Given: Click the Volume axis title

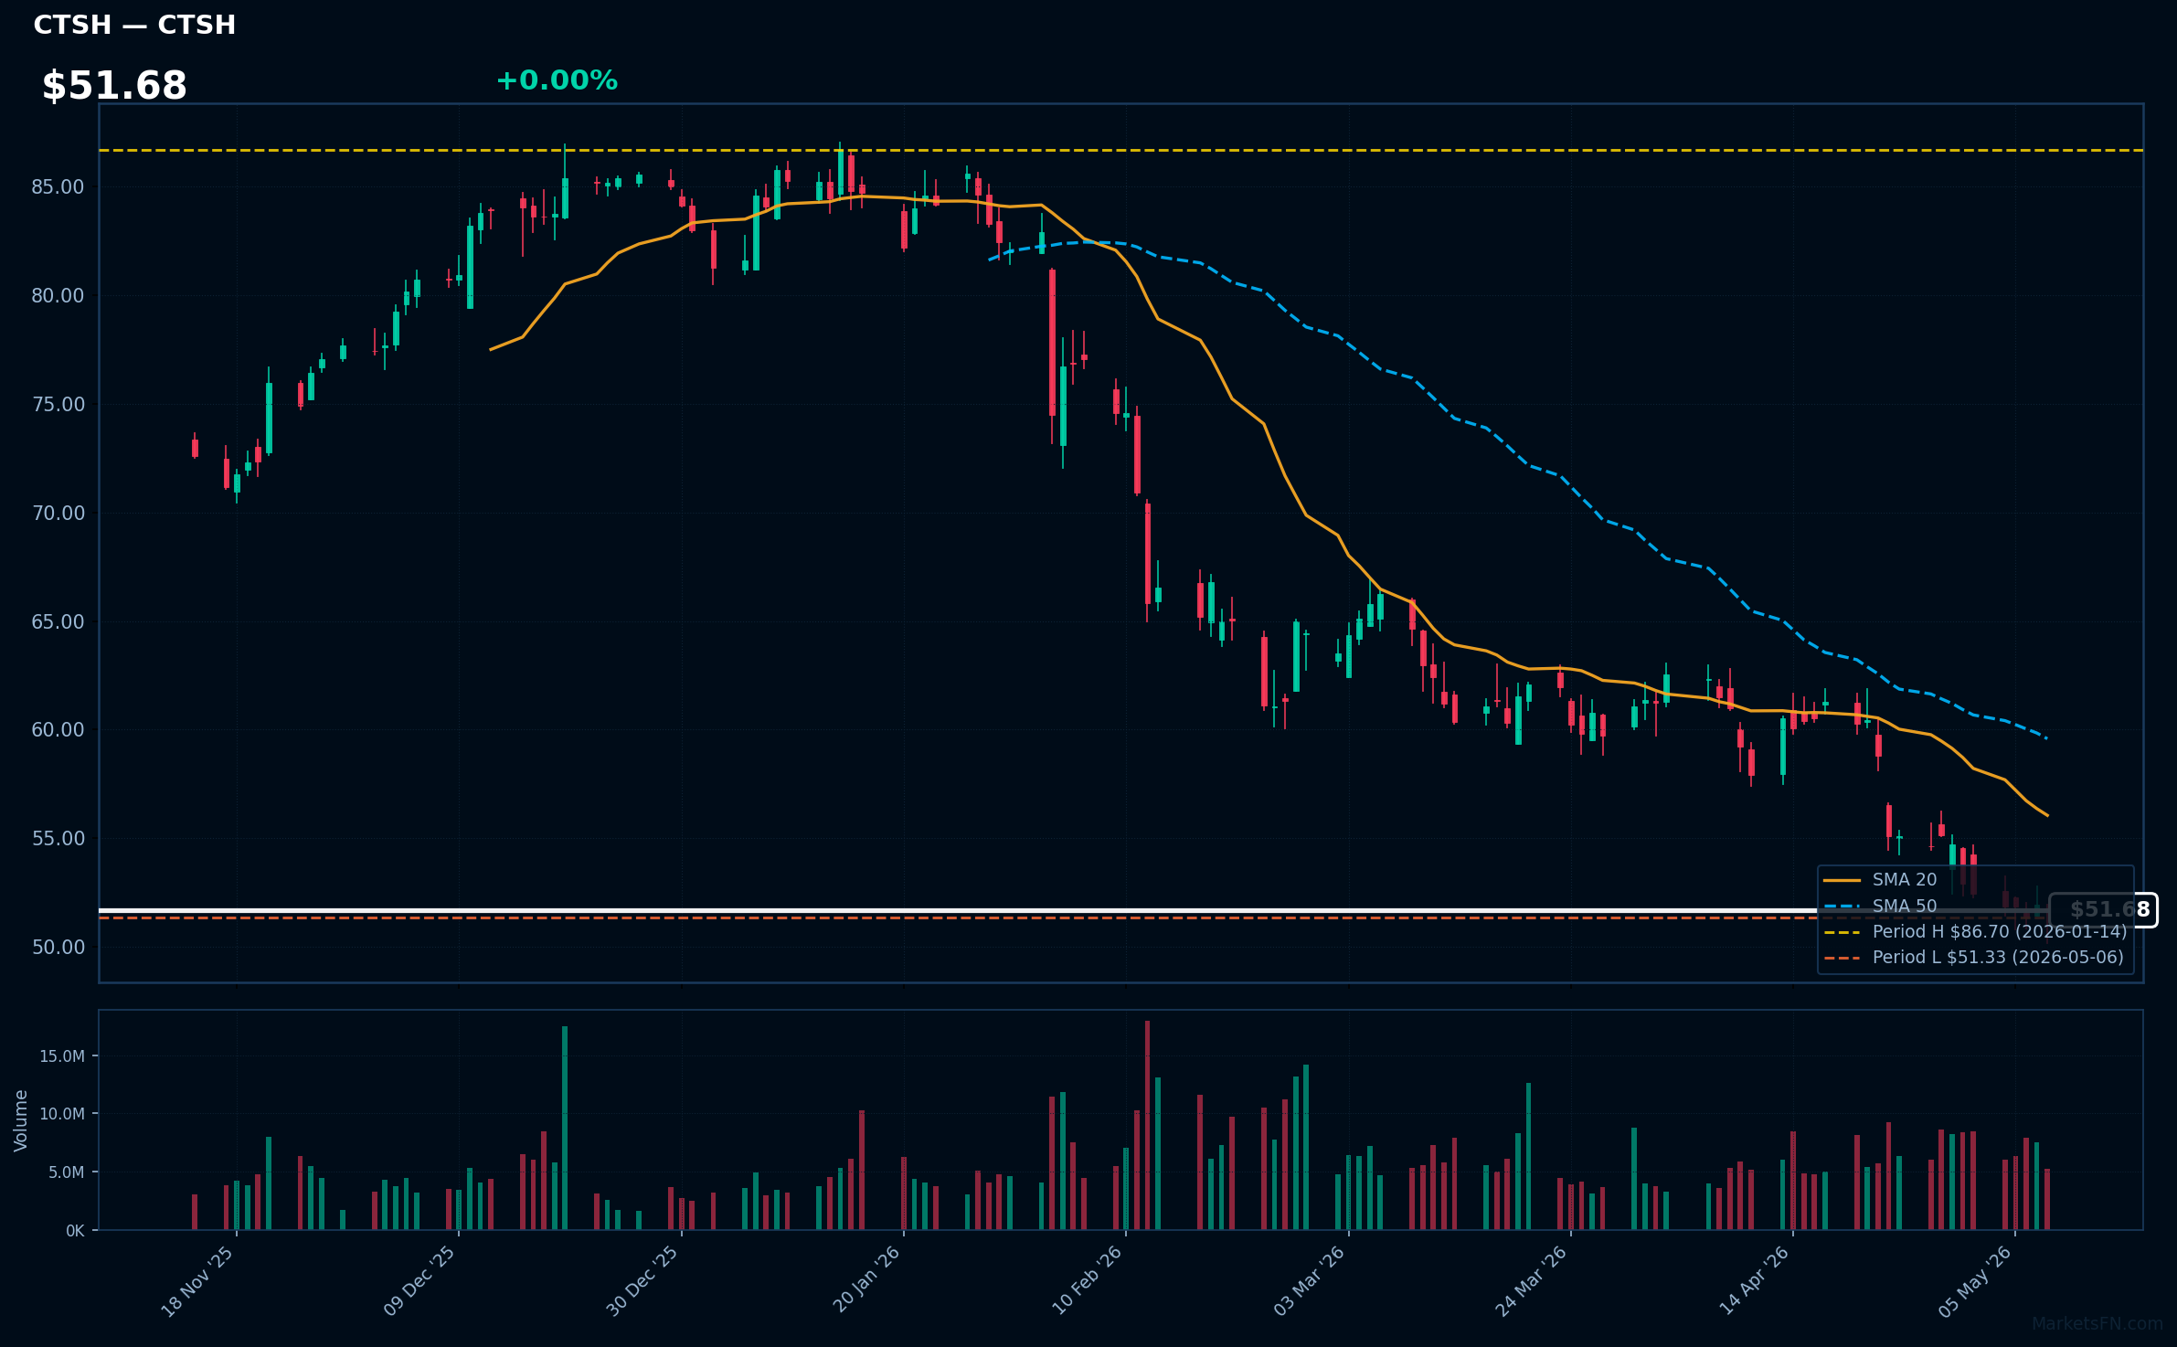Looking at the screenshot, I should (x=21, y=1120).
